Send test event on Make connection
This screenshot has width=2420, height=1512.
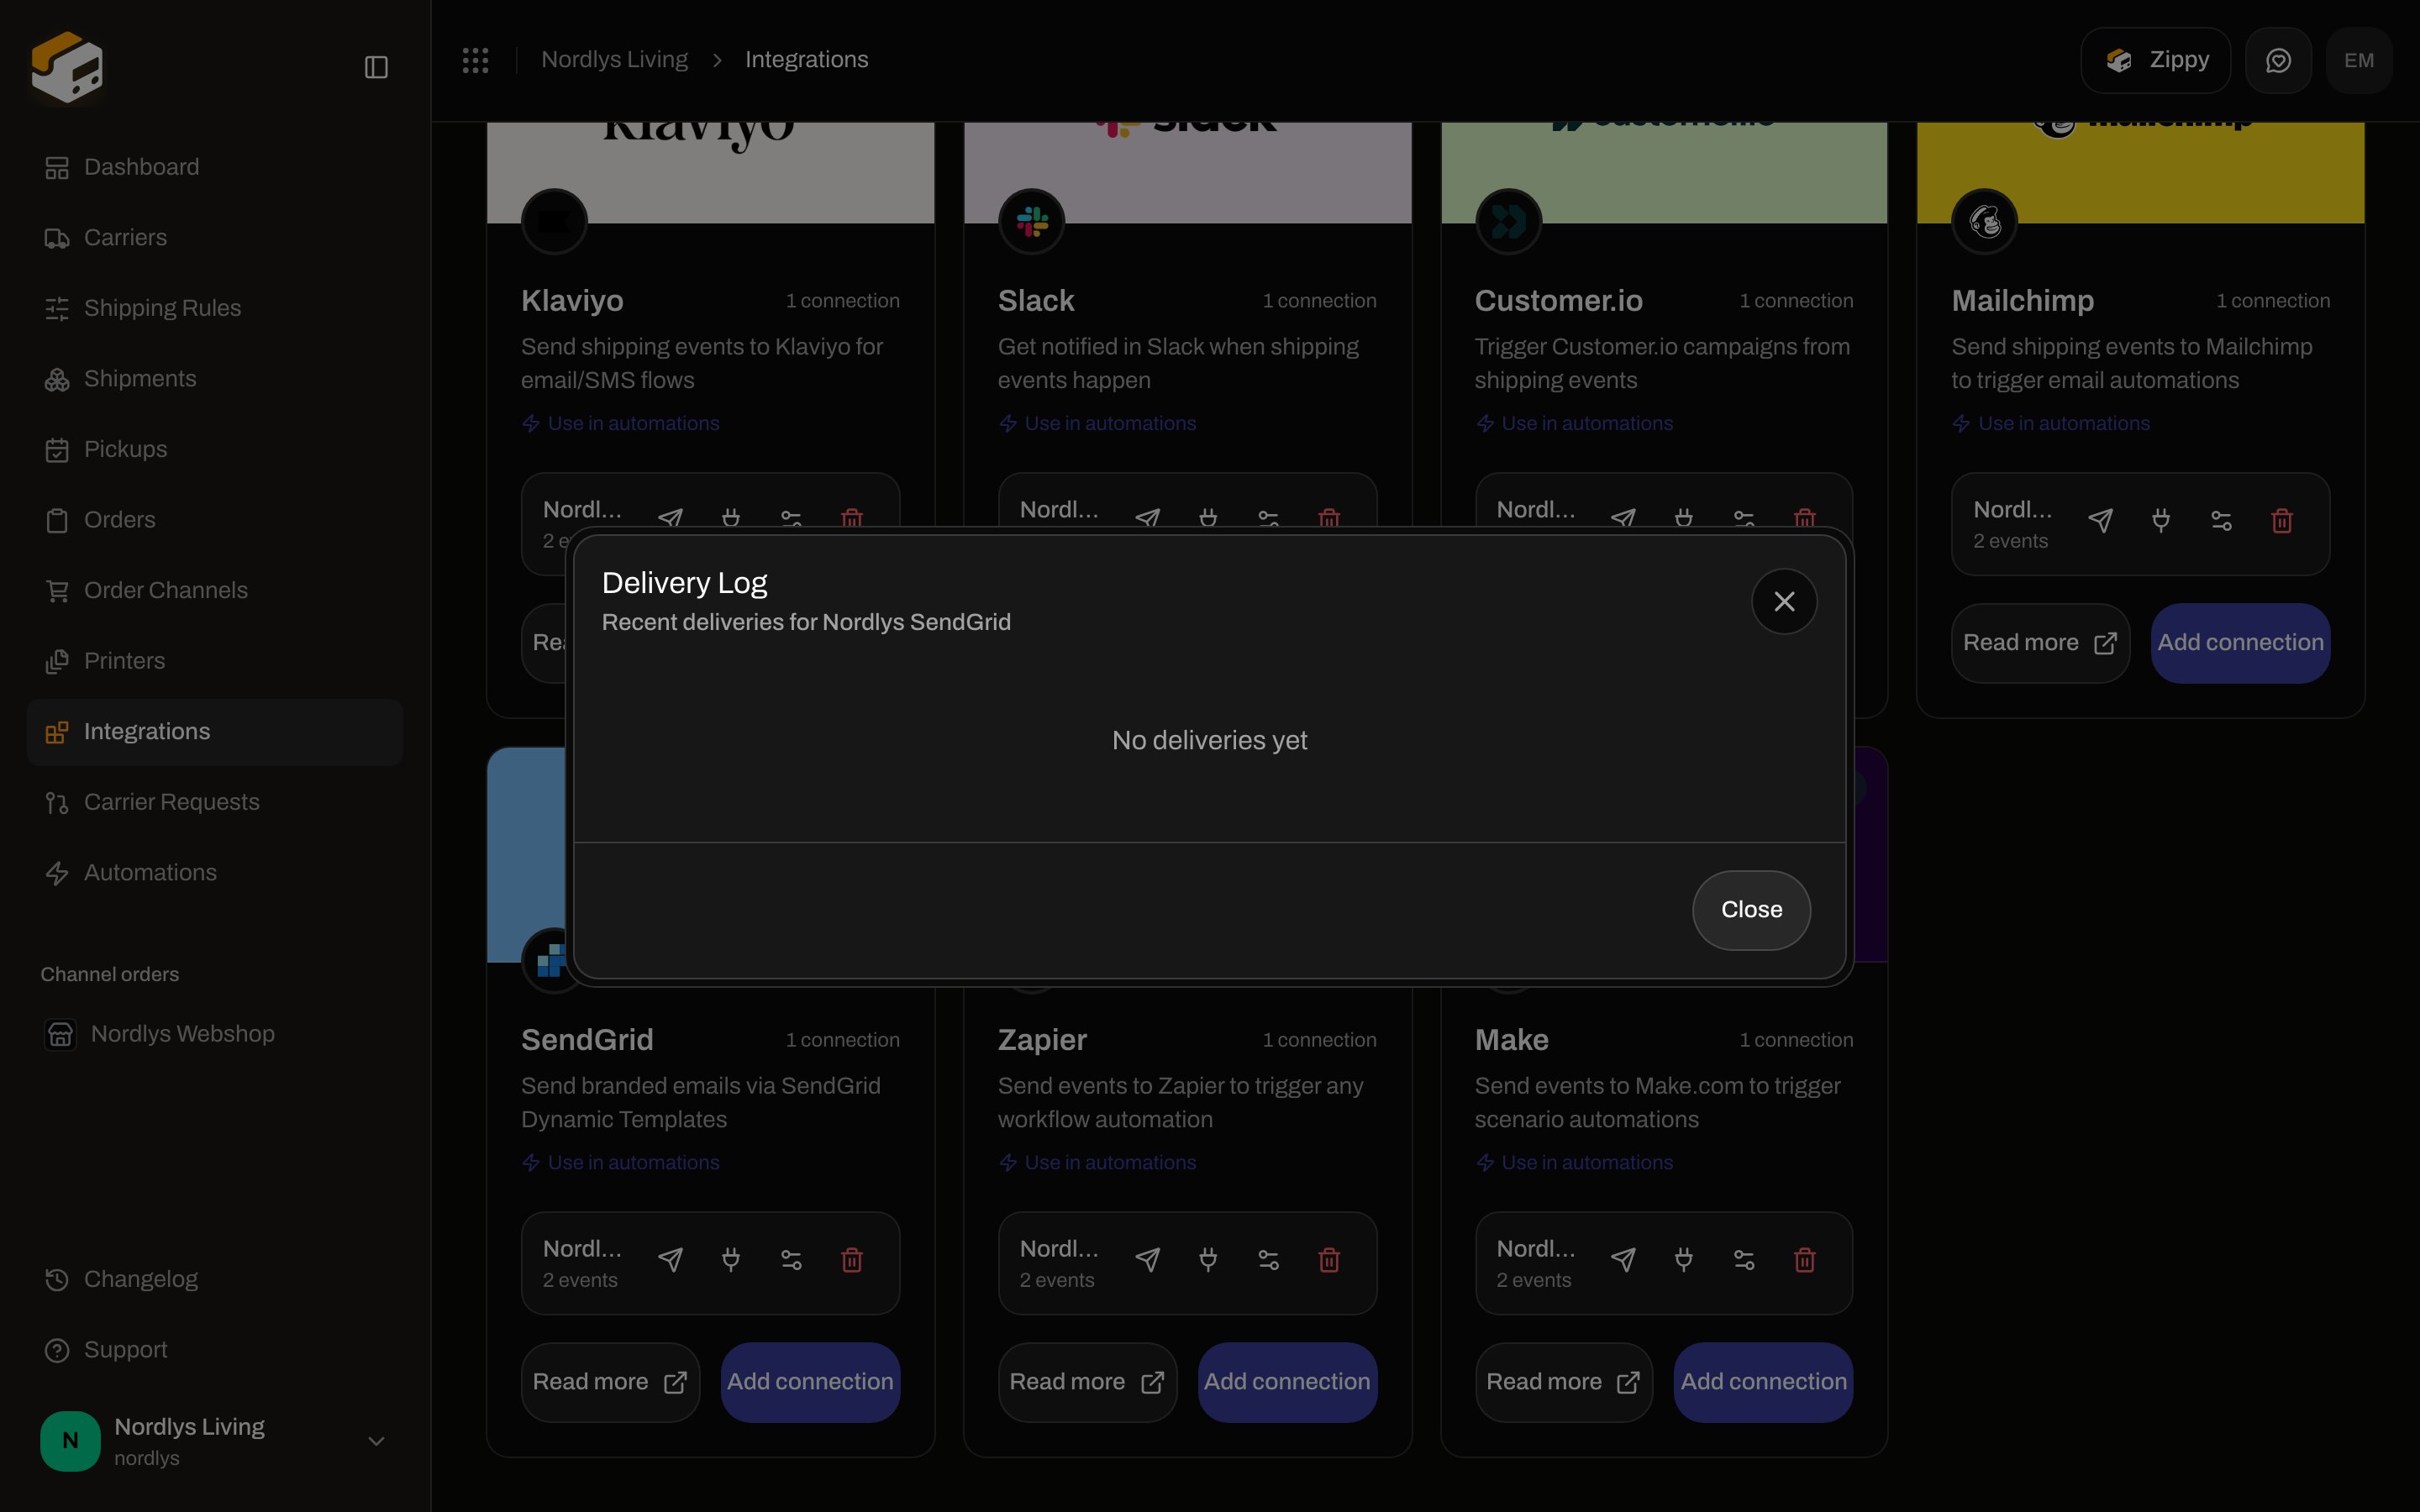[1623, 1259]
